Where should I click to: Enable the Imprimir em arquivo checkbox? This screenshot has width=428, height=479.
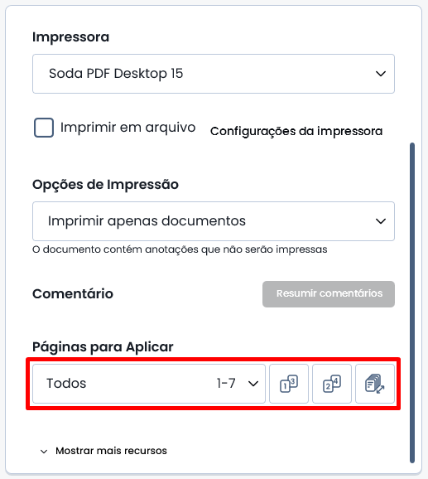click(44, 128)
